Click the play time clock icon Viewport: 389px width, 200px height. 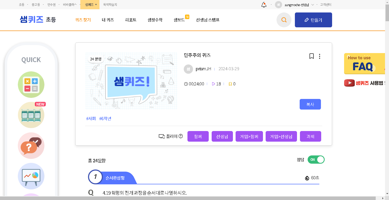click(186, 84)
